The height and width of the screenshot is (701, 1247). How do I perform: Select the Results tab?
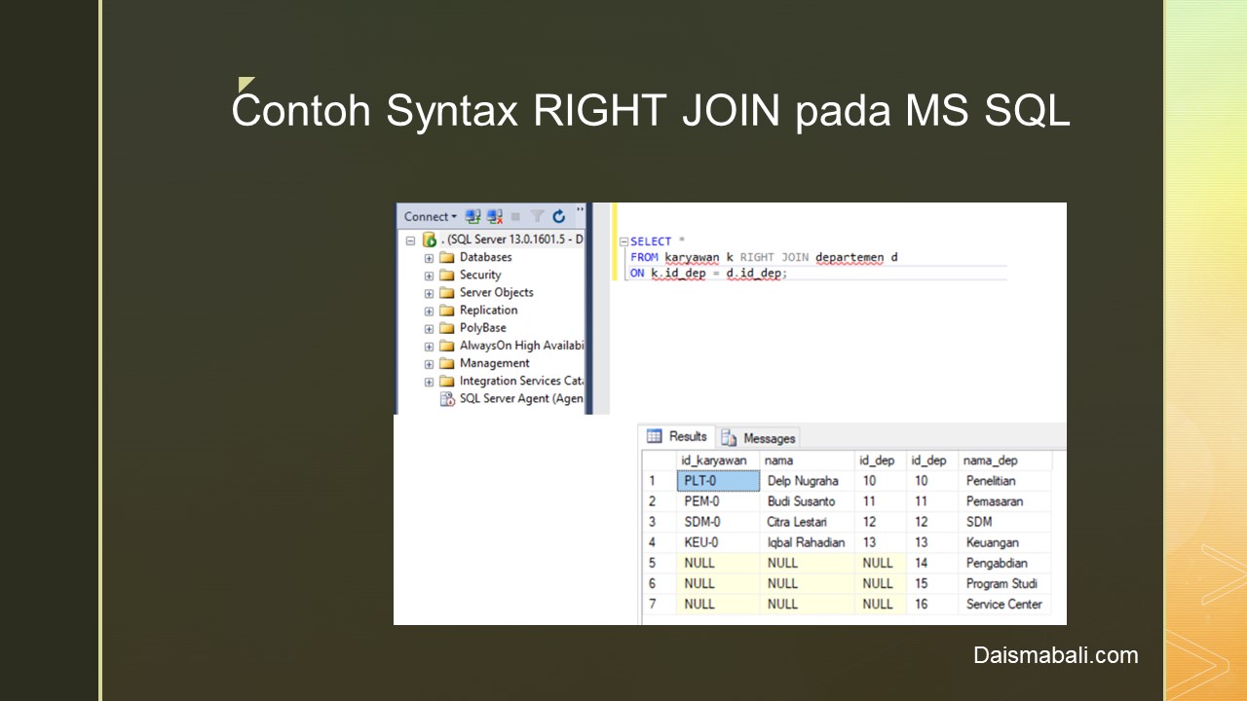click(x=678, y=437)
